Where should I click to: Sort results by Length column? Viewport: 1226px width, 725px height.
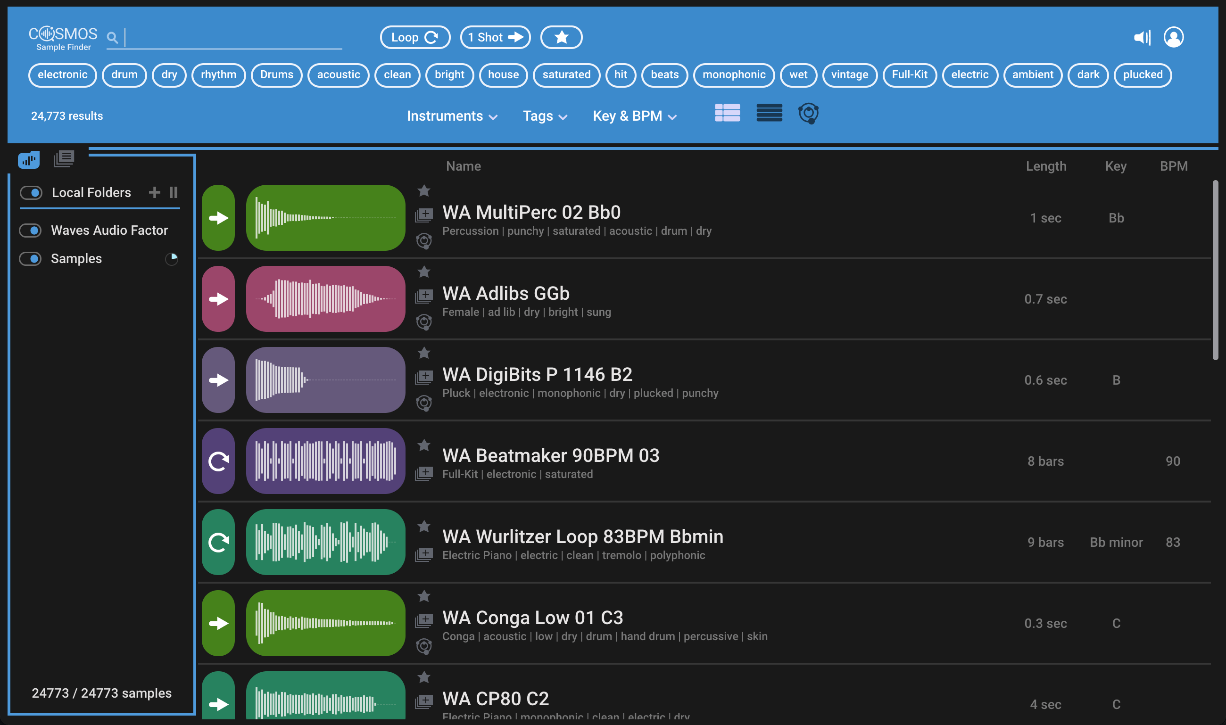coord(1046,166)
